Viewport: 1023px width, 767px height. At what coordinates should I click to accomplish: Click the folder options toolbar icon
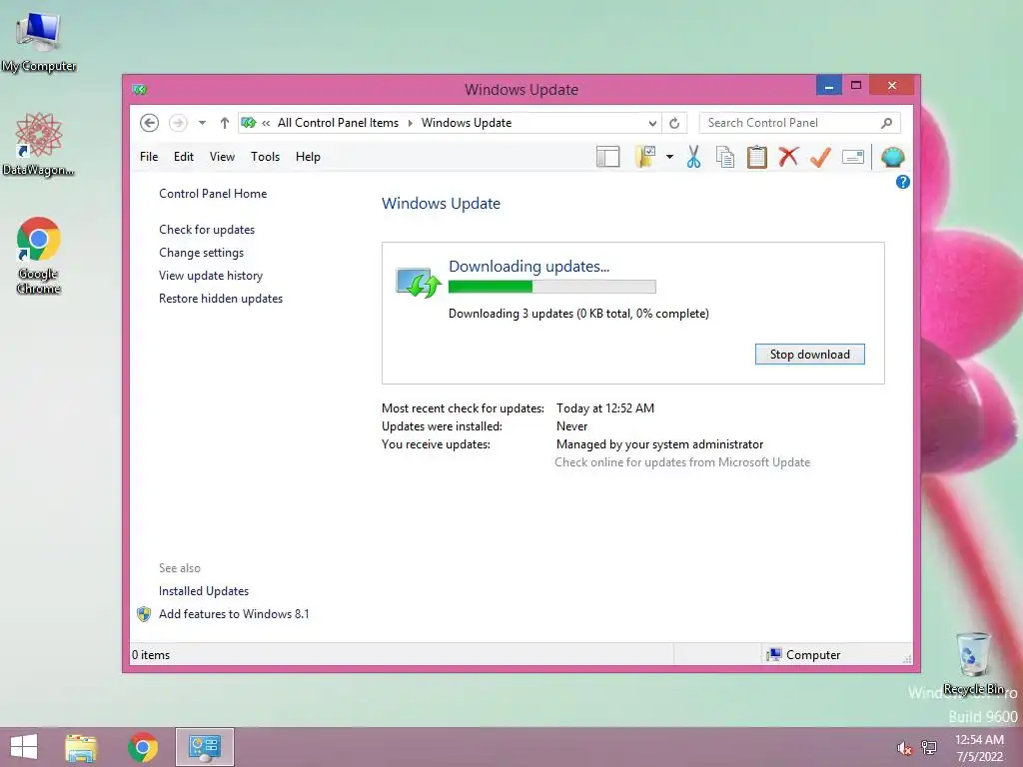point(645,157)
